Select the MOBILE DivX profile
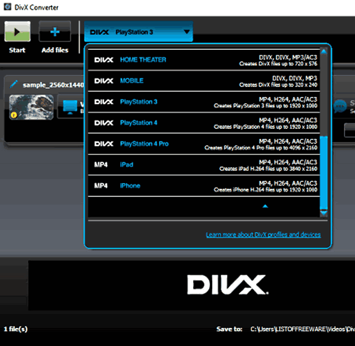Viewport: 355px width, 346px height. tap(132, 81)
